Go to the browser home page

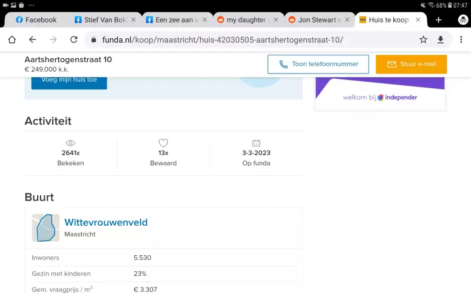click(12, 39)
